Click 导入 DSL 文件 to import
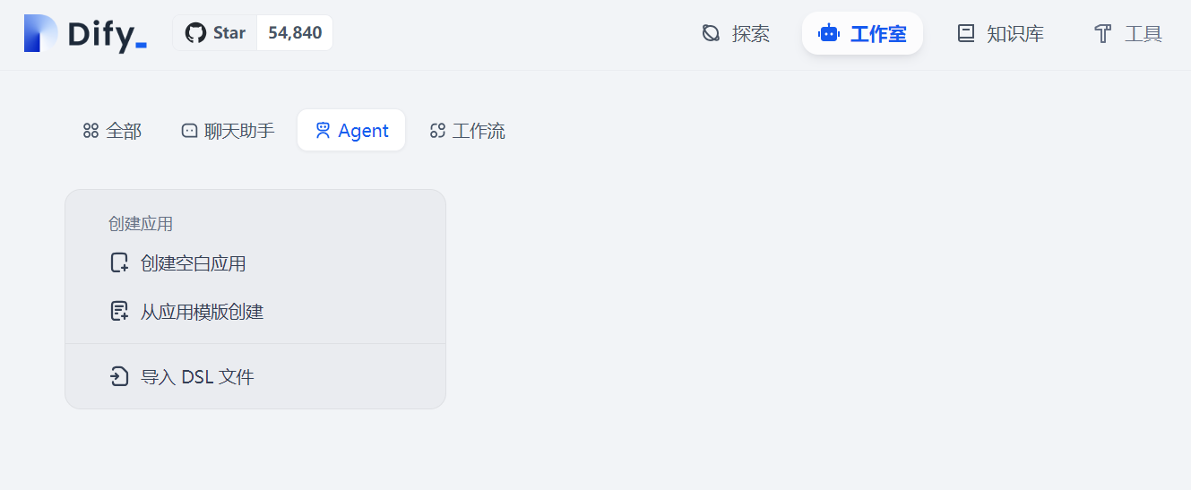This screenshot has height=490, width=1191. tap(197, 377)
